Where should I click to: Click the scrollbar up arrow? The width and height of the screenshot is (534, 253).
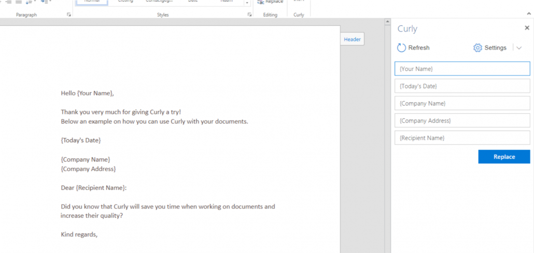[x=387, y=22]
